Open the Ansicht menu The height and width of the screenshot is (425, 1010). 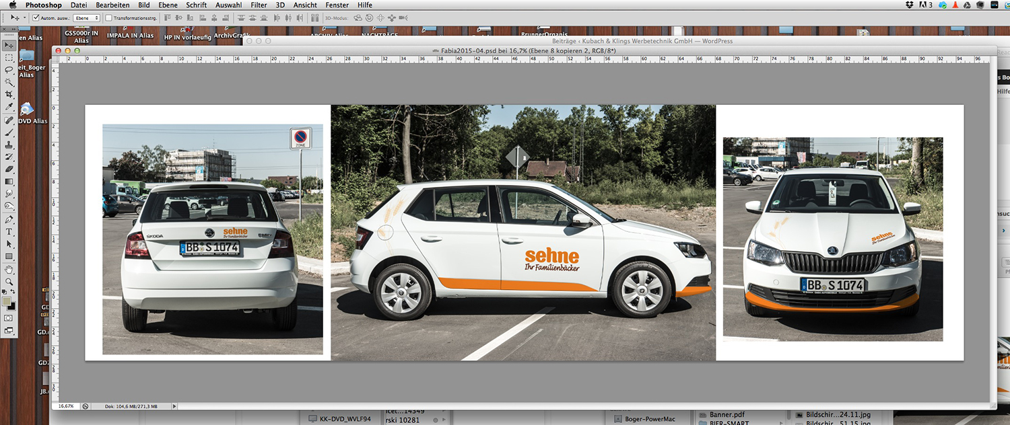click(305, 5)
